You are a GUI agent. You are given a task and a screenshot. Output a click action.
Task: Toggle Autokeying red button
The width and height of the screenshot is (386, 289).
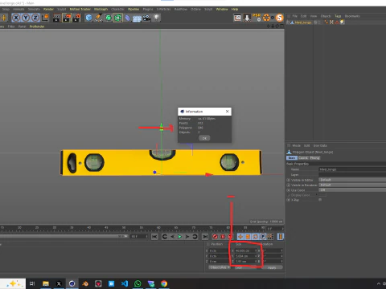pyautogui.click(x=223, y=237)
